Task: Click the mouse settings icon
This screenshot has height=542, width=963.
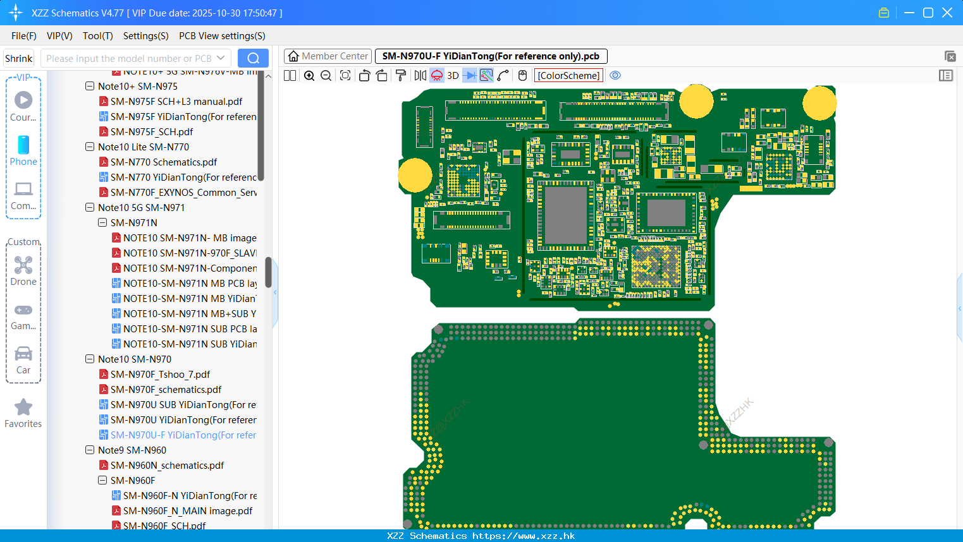Action: click(522, 76)
